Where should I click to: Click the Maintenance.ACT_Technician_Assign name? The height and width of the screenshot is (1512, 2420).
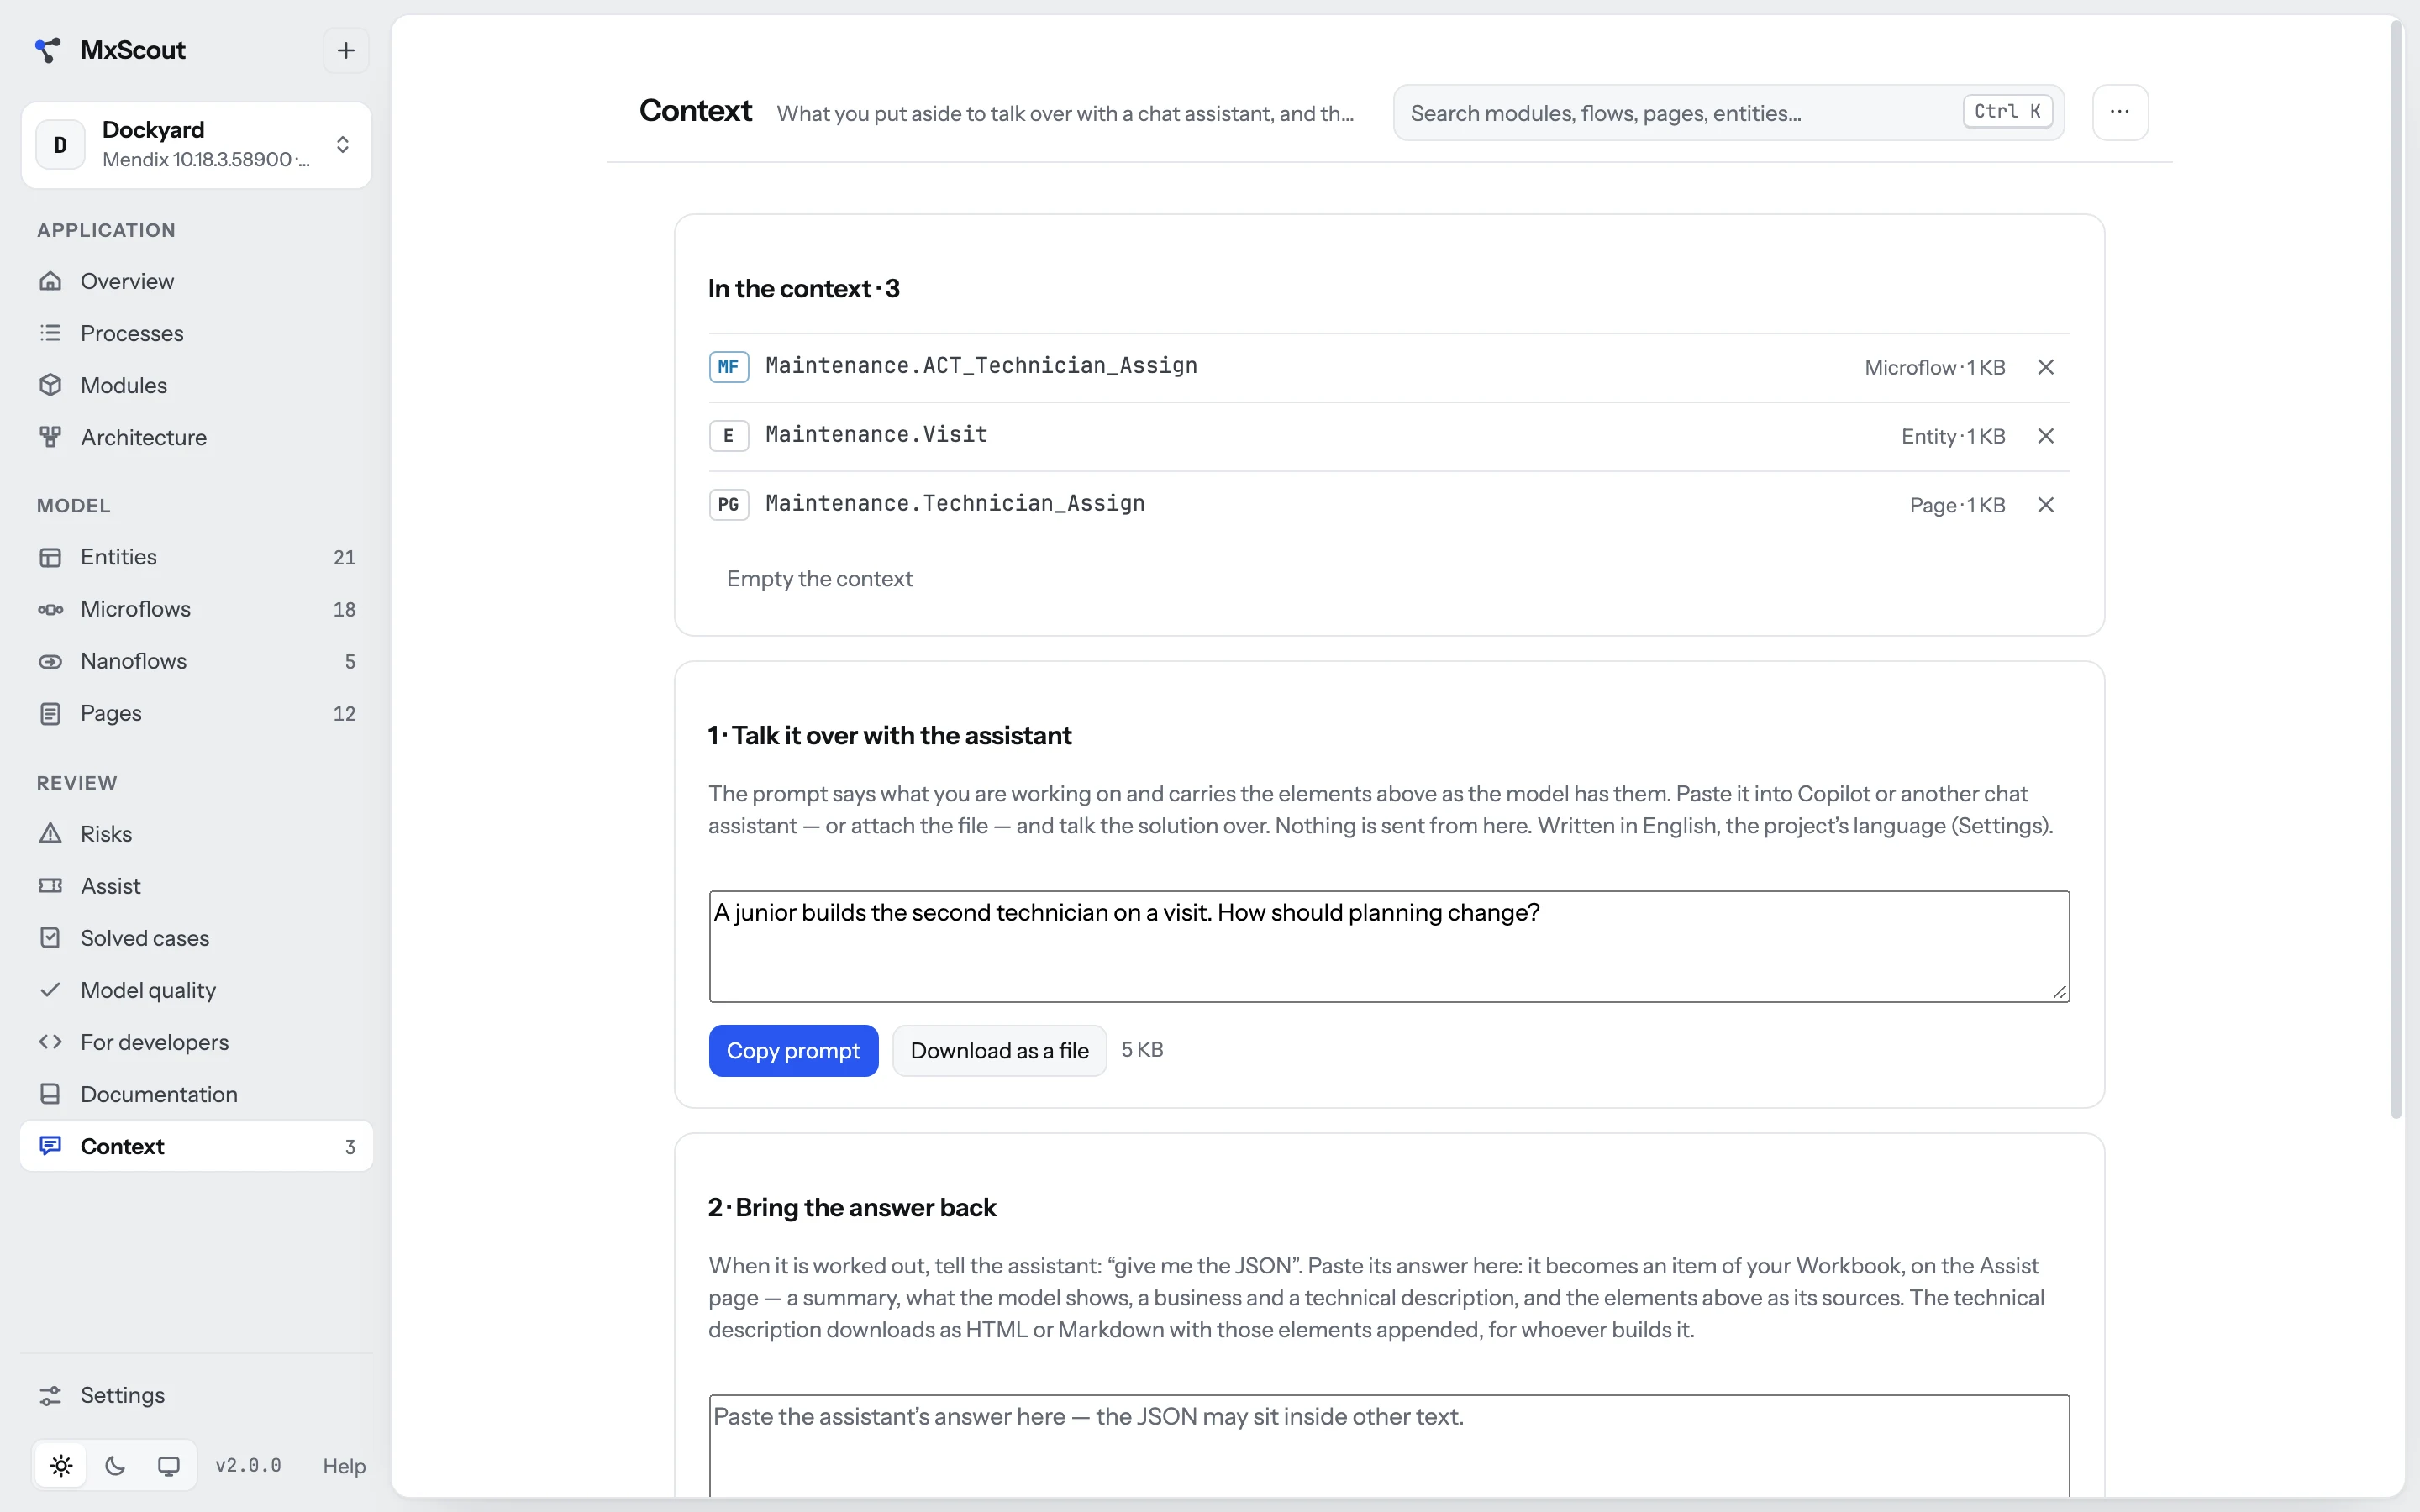pos(981,366)
